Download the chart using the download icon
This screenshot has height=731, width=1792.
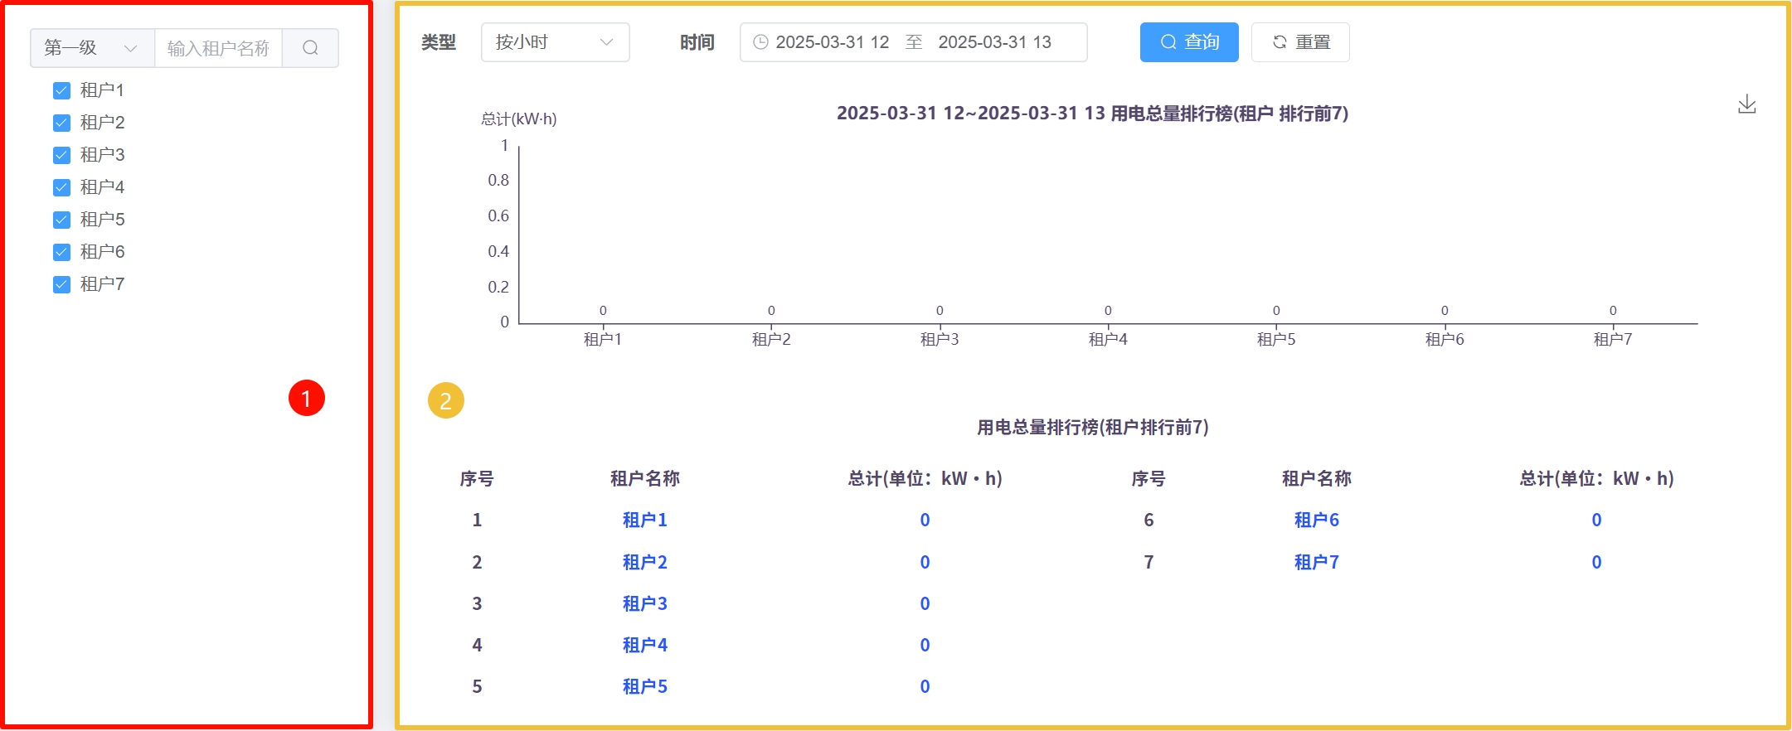click(x=1746, y=104)
